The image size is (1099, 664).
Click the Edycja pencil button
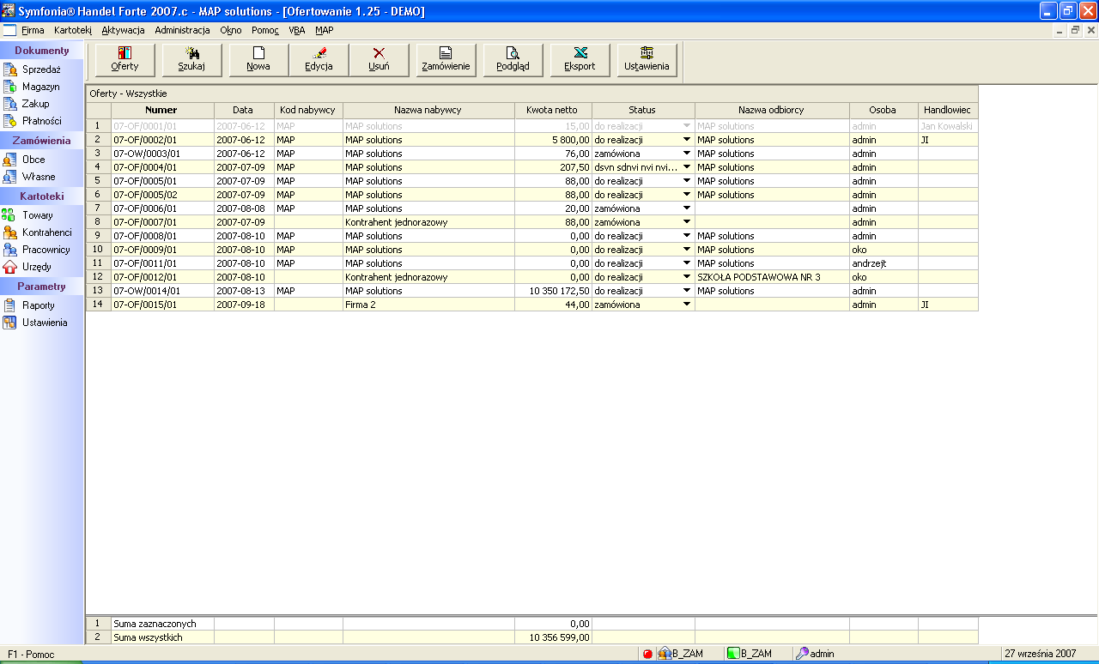coord(319,60)
